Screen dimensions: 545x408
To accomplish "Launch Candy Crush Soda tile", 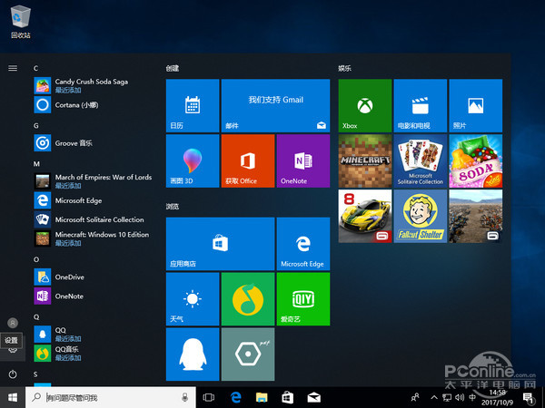I will tap(475, 161).
